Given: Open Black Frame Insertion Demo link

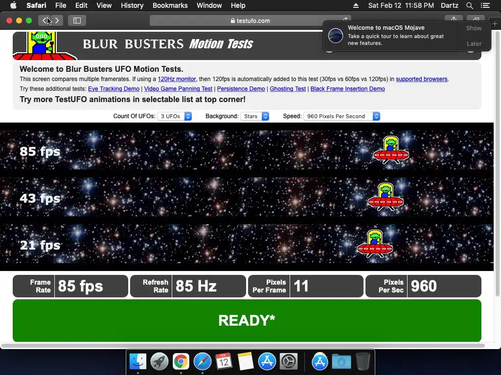Looking at the screenshot, I should click(348, 89).
